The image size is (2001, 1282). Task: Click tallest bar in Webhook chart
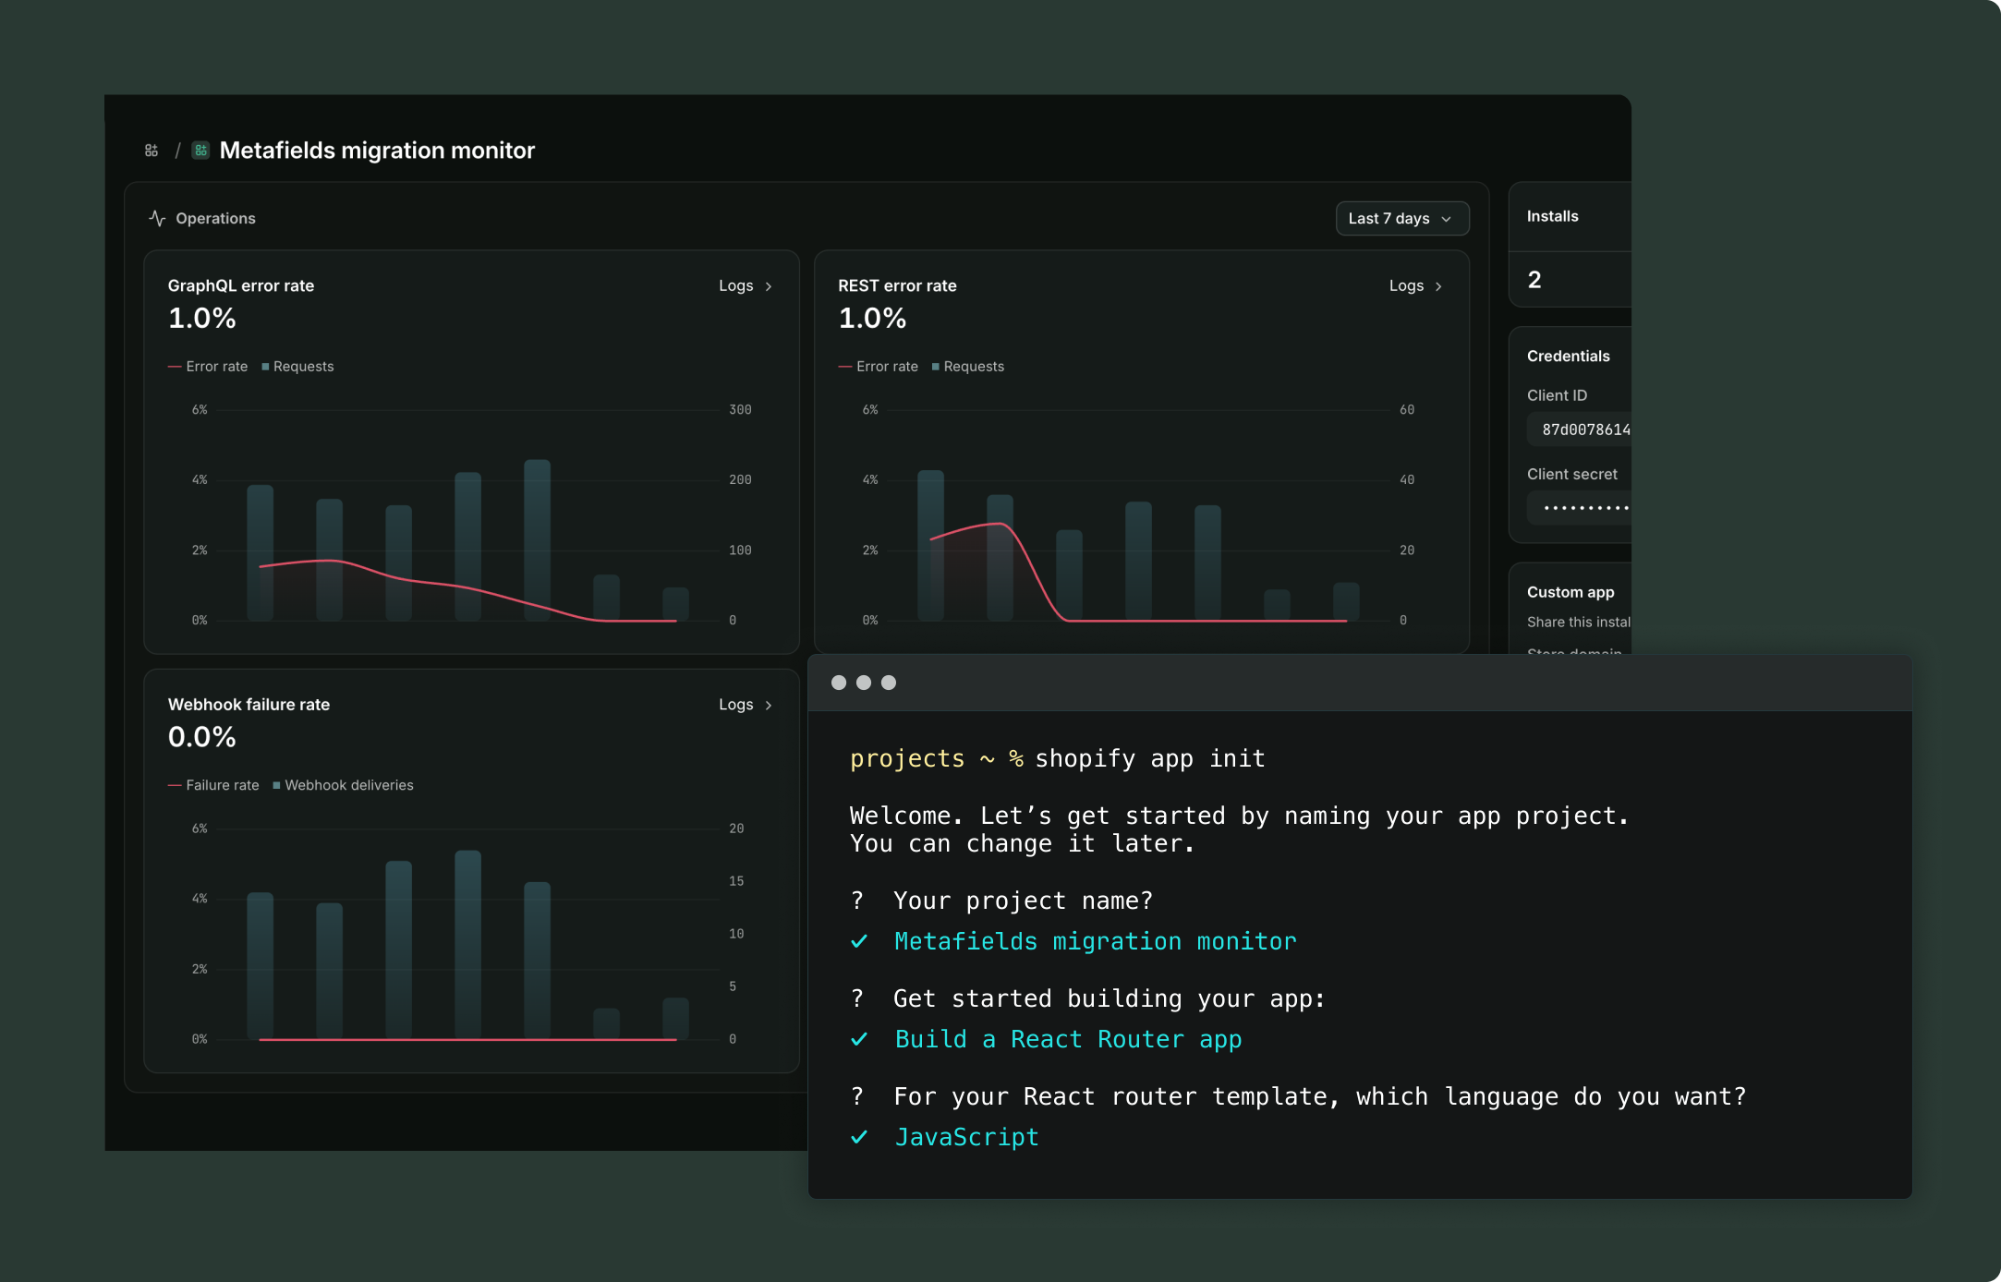[x=468, y=945]
